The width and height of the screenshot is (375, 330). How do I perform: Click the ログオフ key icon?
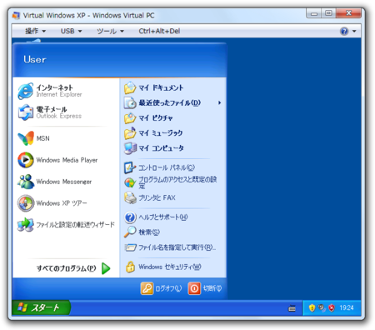tap(147, 288)
